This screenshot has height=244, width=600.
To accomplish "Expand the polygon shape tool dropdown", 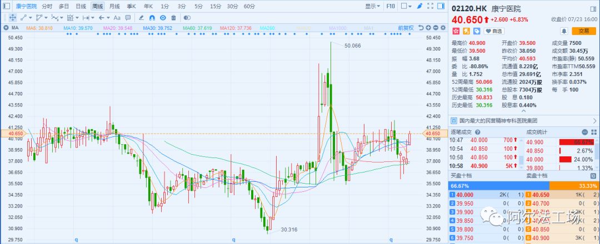I will (46, 18).
